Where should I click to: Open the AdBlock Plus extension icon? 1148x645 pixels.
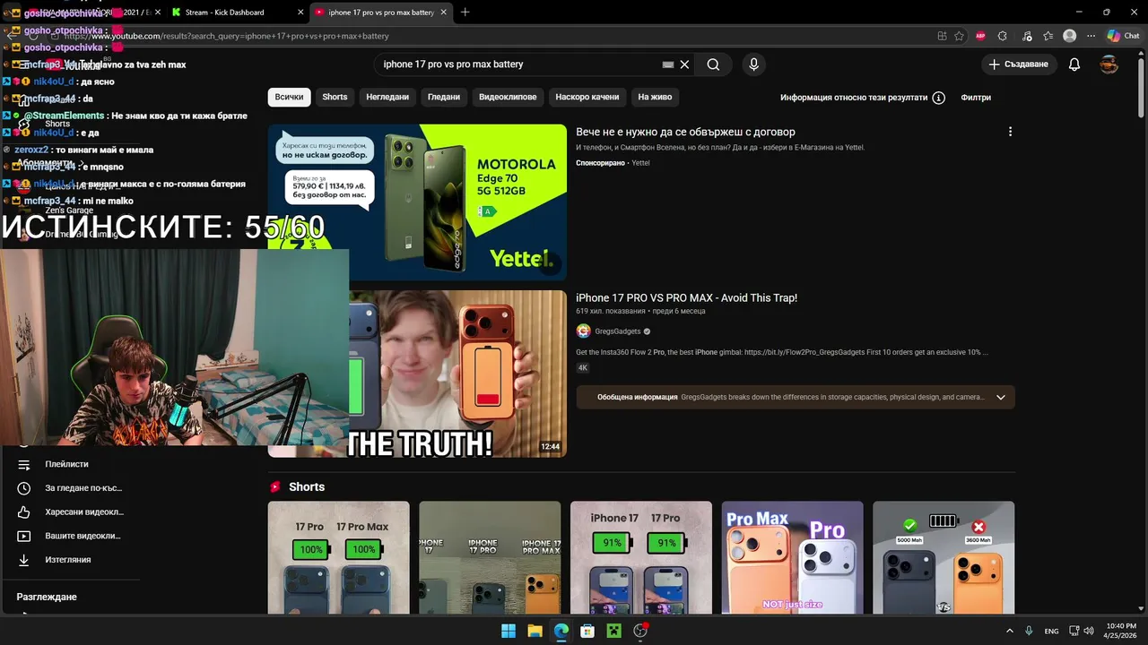pyautogui.click(x=980, y=36)
